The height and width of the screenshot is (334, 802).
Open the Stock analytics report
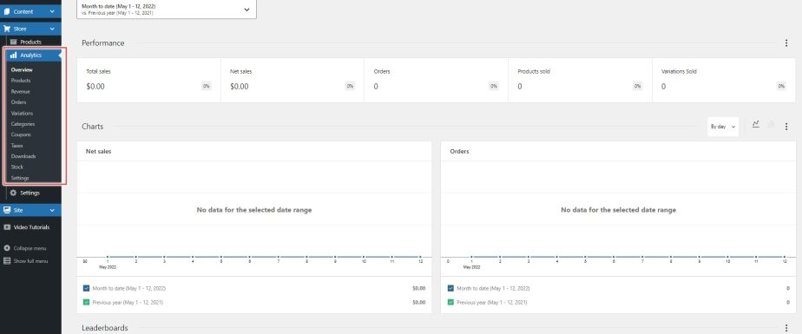click(16, 167)
